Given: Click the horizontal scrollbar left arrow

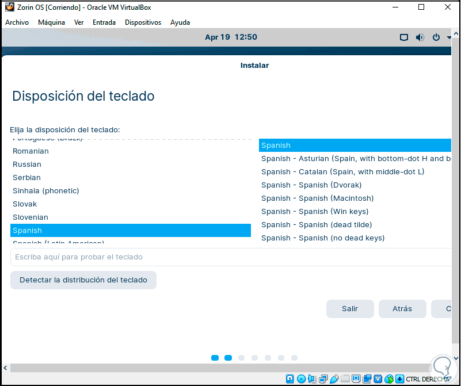Looking at the screenshot, I should click(x=5, y=368).
